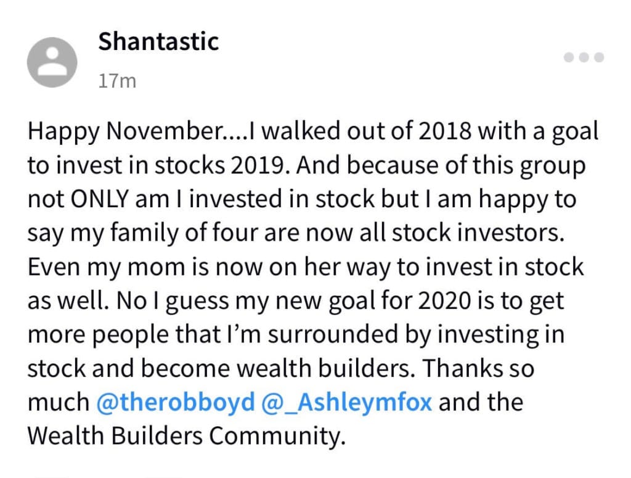The height and width of the screenshot is (478, 631).
Task: Click the 'Happy November' opening text
Action: point(129,132)
